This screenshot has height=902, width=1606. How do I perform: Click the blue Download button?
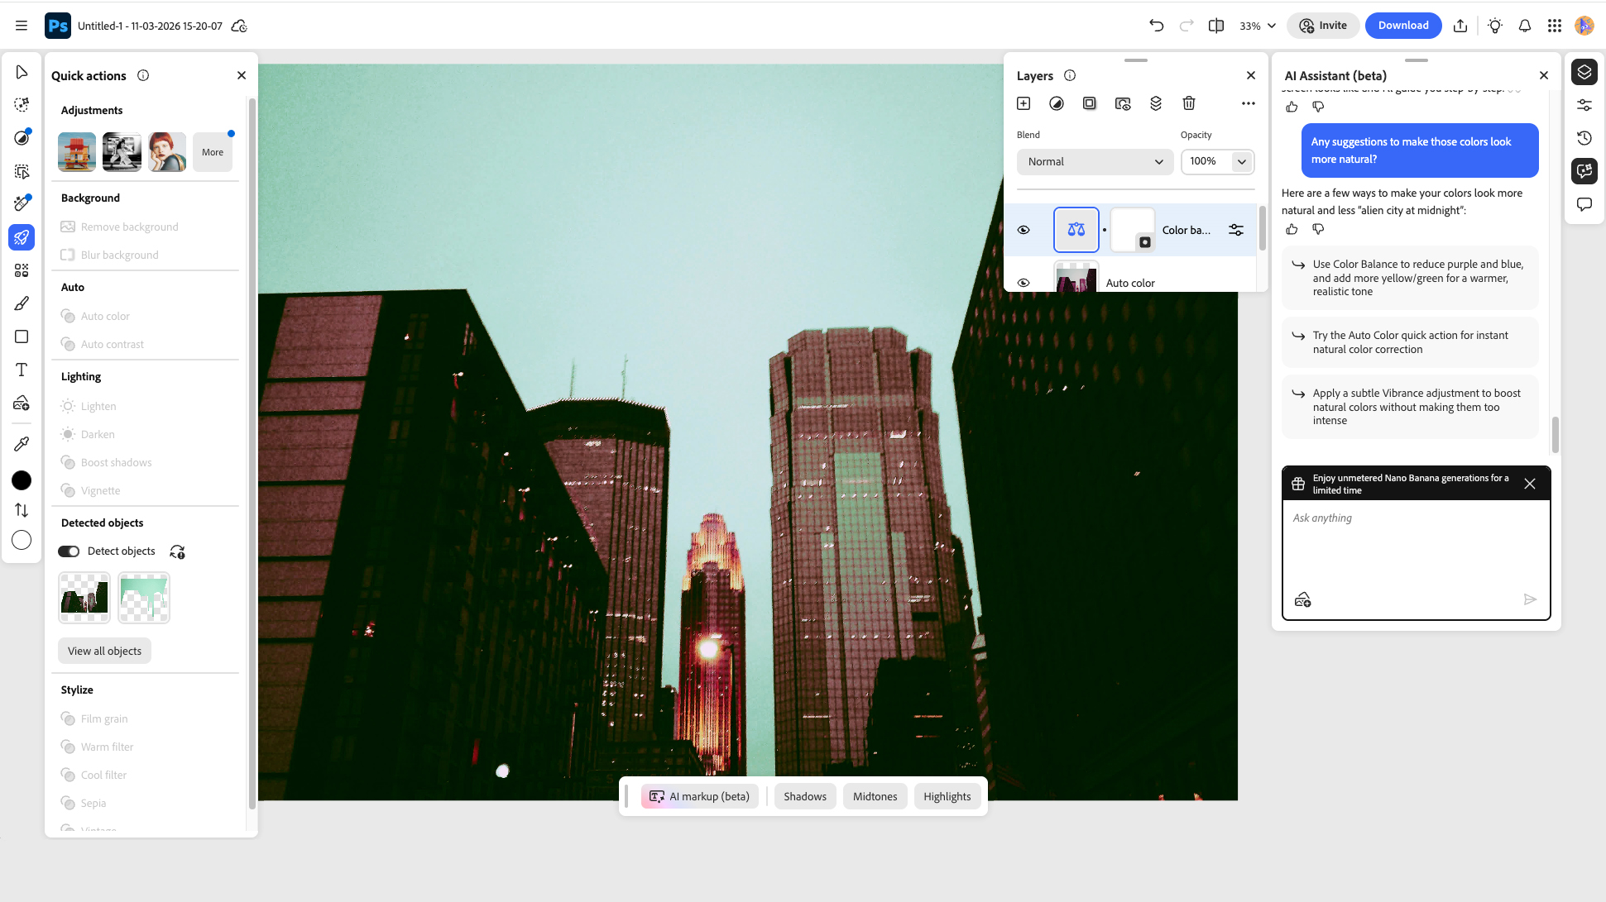tap(1403, 26)
